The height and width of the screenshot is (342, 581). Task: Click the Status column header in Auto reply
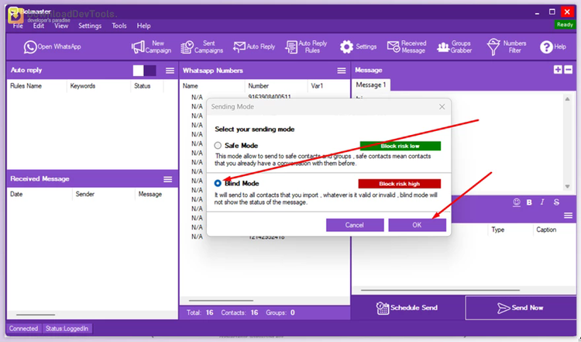click(x=143, y=85)
